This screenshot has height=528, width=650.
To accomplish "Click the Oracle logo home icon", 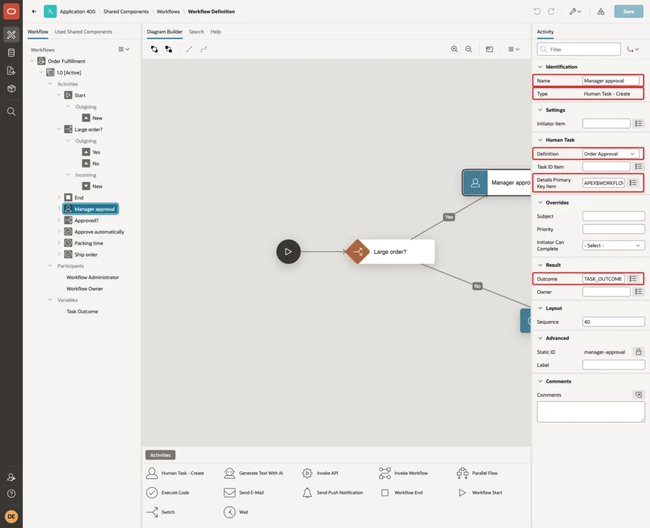I will point(11,11).
